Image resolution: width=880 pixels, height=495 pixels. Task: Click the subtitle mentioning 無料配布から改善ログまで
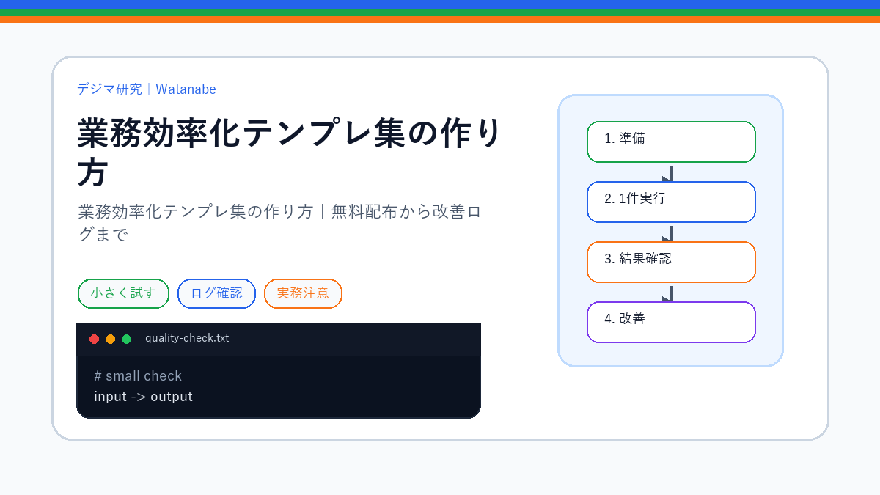[279, 223]
